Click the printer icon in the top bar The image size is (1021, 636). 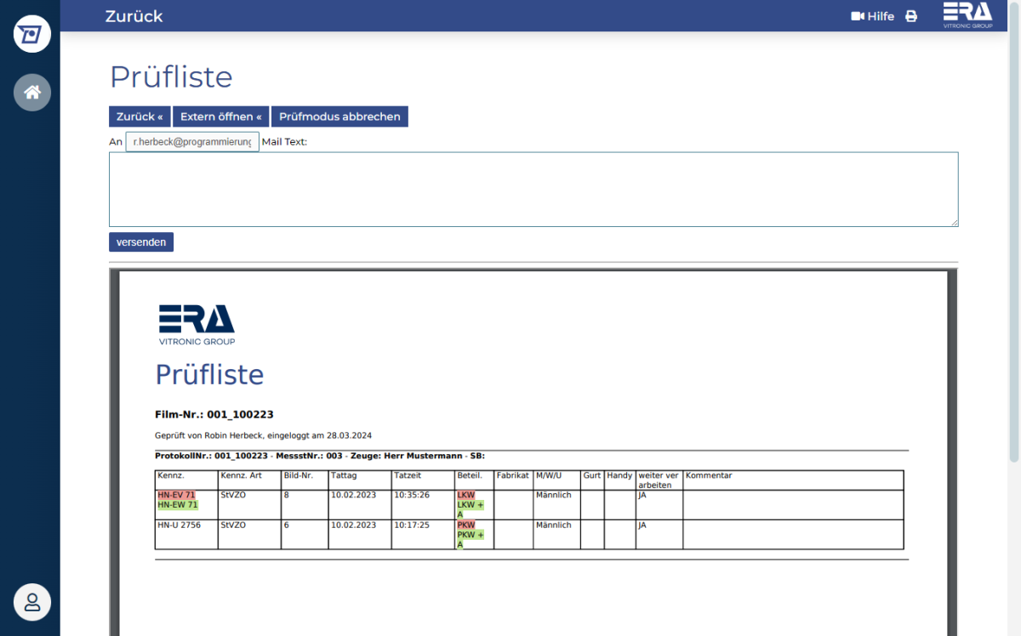pos(910,15)
